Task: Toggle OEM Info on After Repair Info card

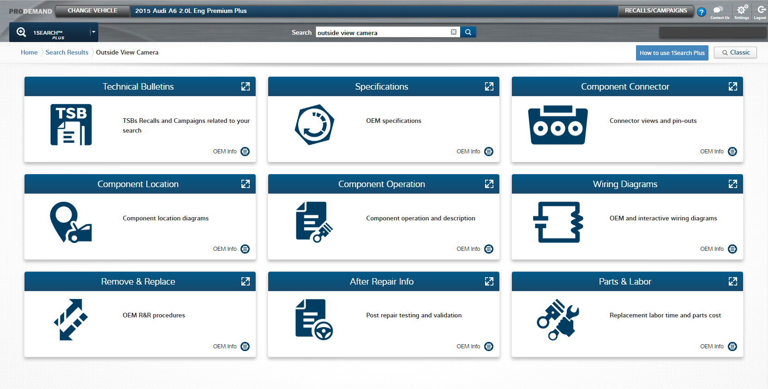Action: click(489, 346)
